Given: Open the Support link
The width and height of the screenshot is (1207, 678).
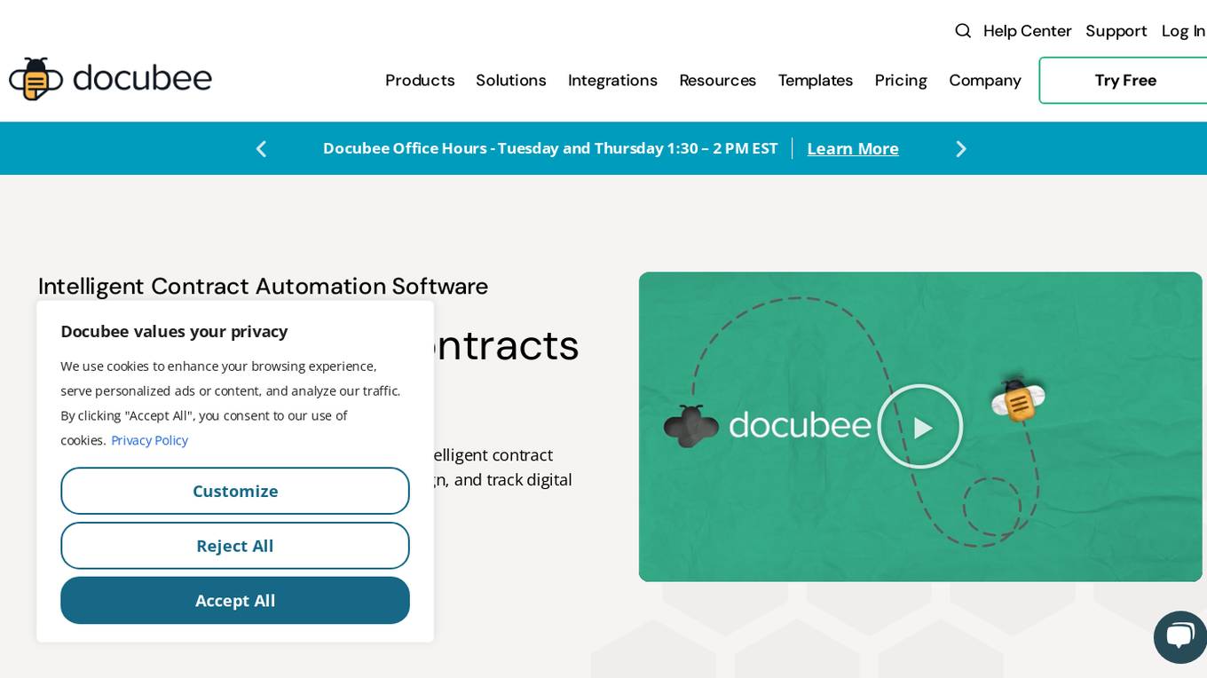Looking at the screenshot, I should (x=1116, y=31).
